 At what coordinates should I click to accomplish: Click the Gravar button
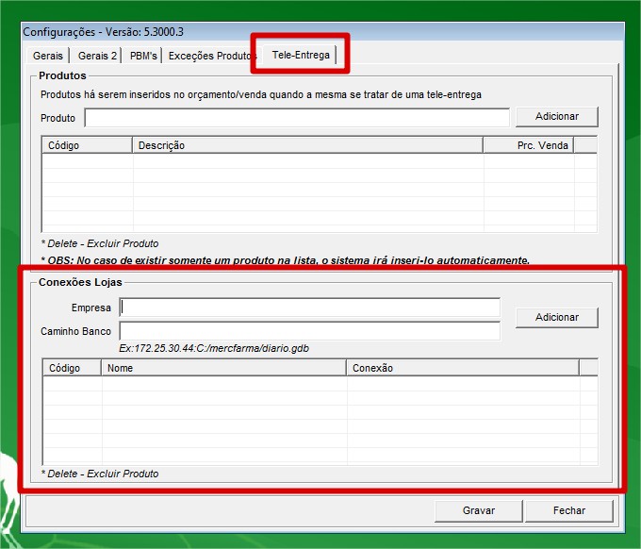coord(478,510)
